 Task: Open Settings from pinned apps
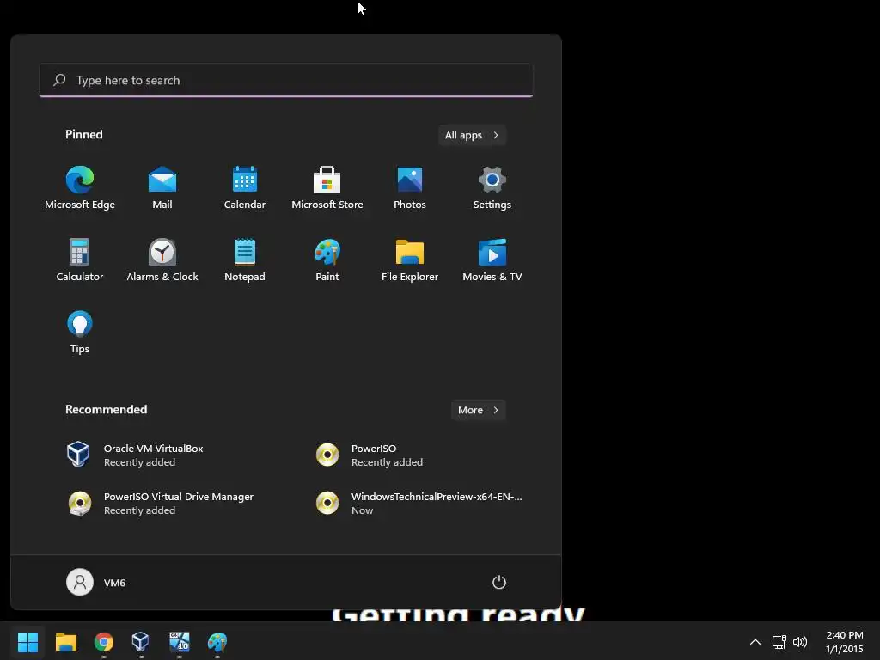pyautogui.click(x=492, y=188)
